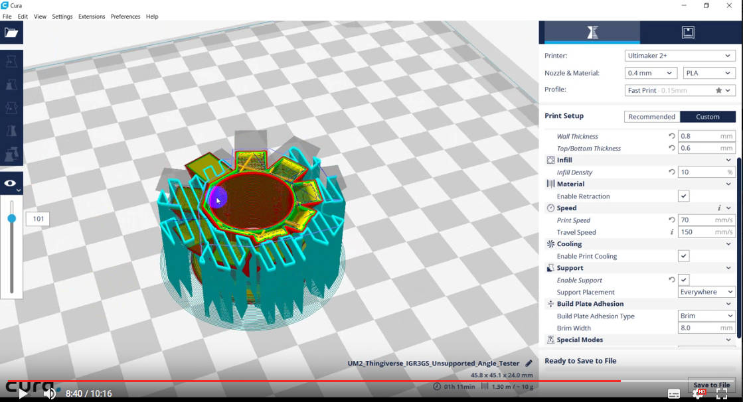Click the Support category icon

[550, 268]
